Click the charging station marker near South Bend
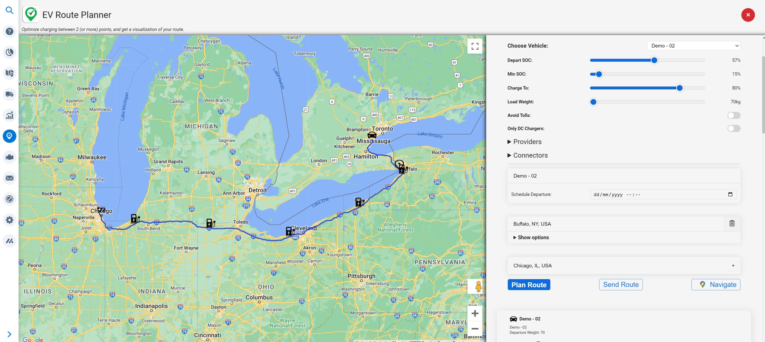Screen dimensions: 765x342 point(135,218)
